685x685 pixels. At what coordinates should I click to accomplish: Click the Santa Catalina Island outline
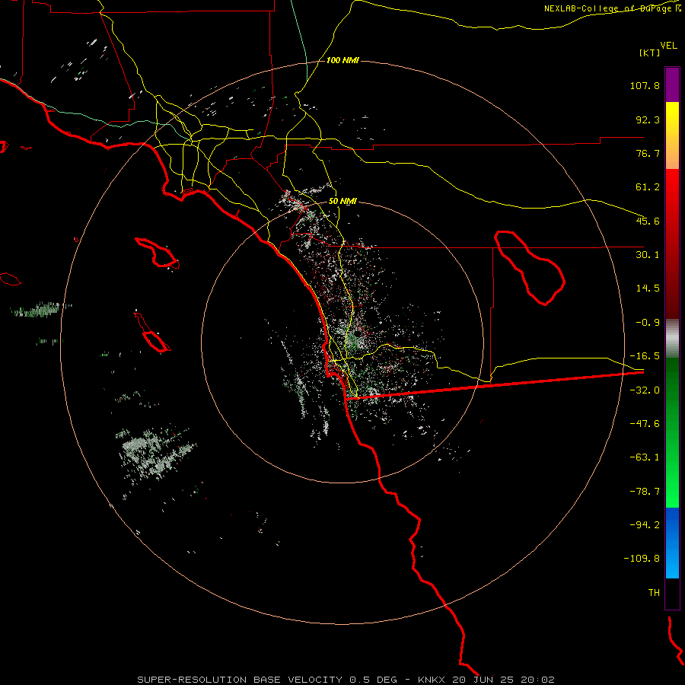pyautogui.click(x=158, y=253)
